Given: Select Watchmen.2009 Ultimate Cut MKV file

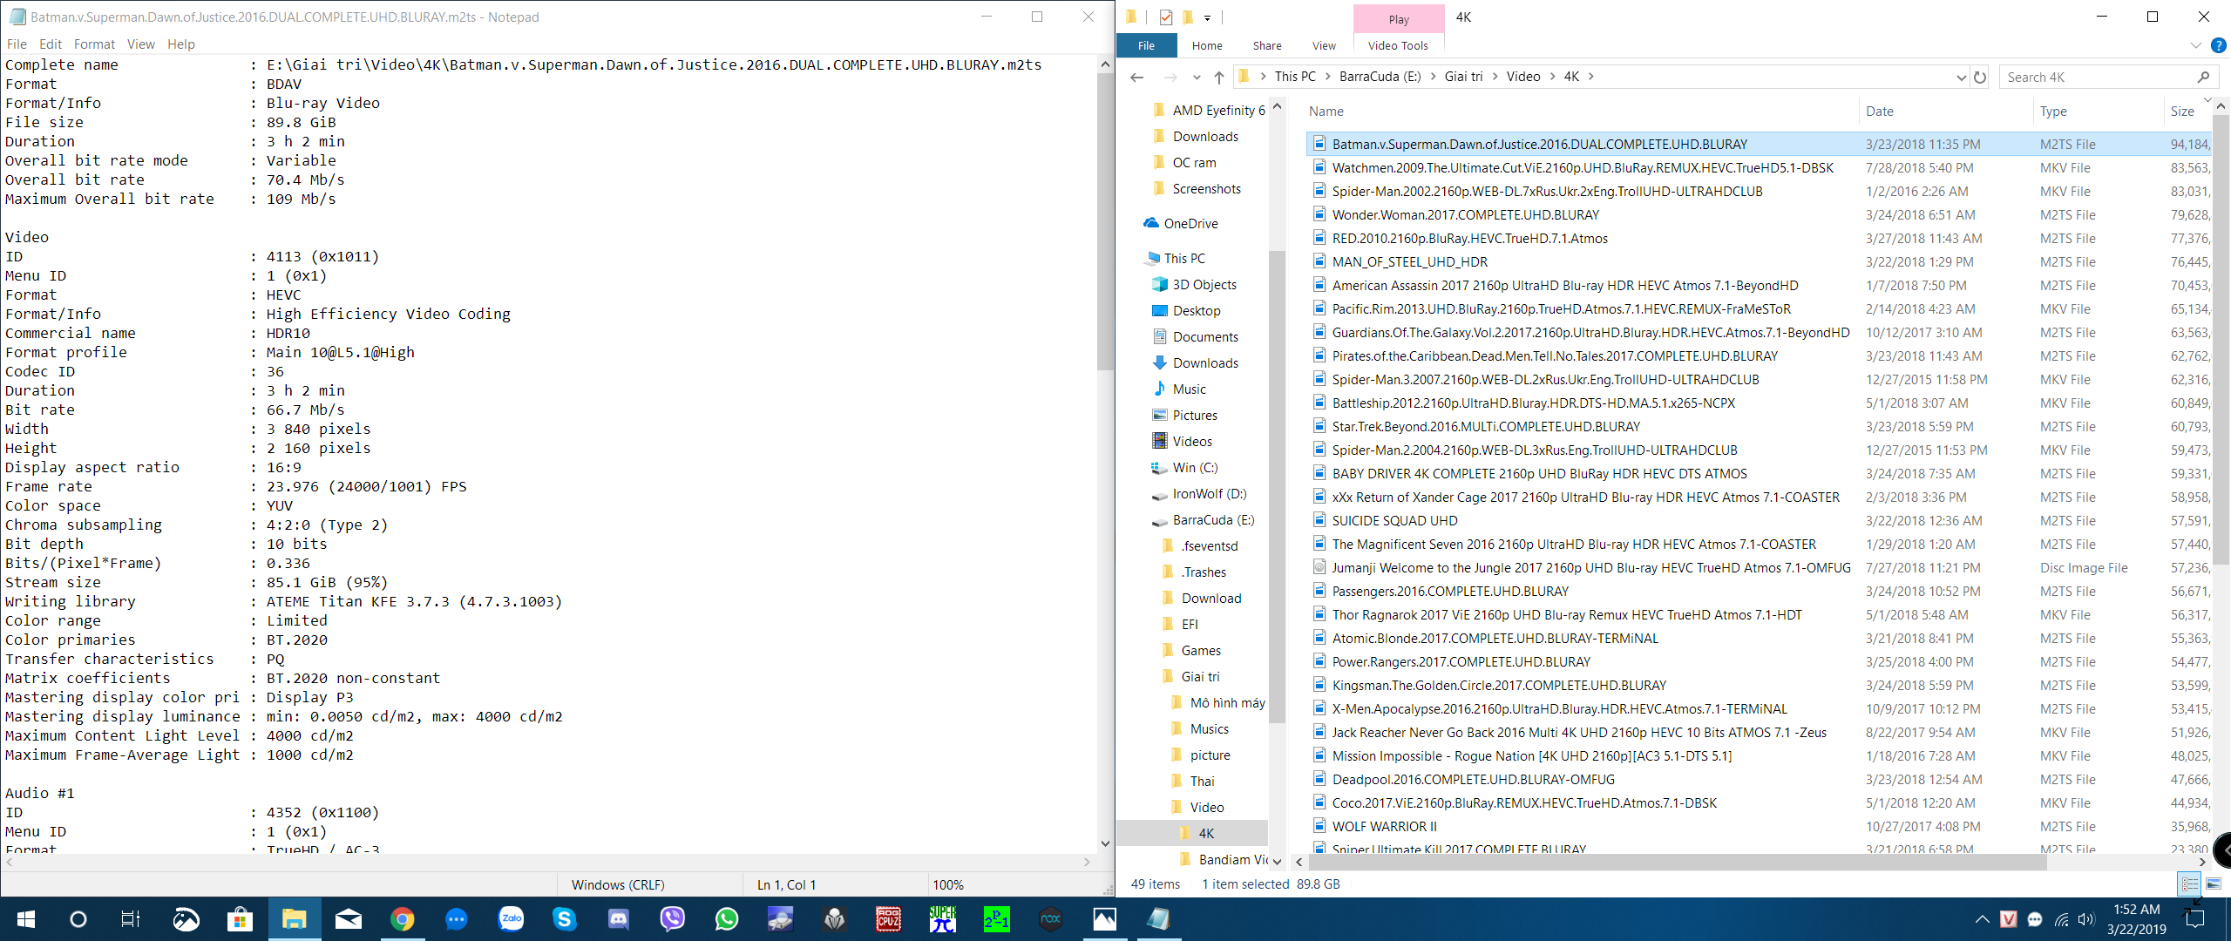Looking at the screenshot, I should pyautogui.click(x=1582, y=168).
